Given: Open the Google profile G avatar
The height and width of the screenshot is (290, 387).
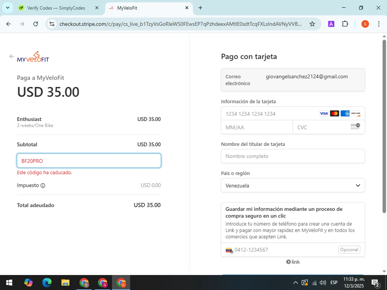Looking at the screenshot, I should [365, 24].
